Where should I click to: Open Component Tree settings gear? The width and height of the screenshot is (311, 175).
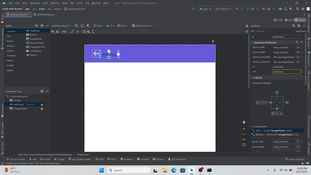pyautogui.click(x=42, y=91)
